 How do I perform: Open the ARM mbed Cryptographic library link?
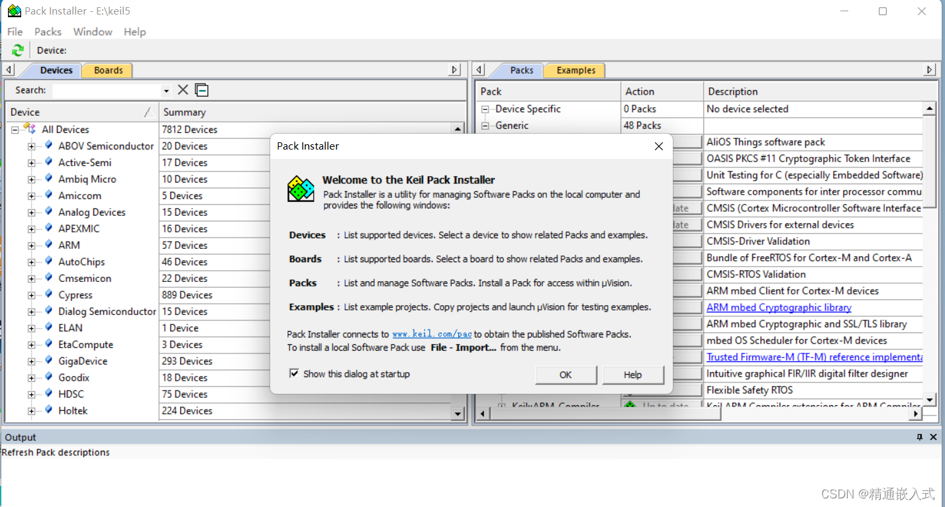[x=779, y=307]
